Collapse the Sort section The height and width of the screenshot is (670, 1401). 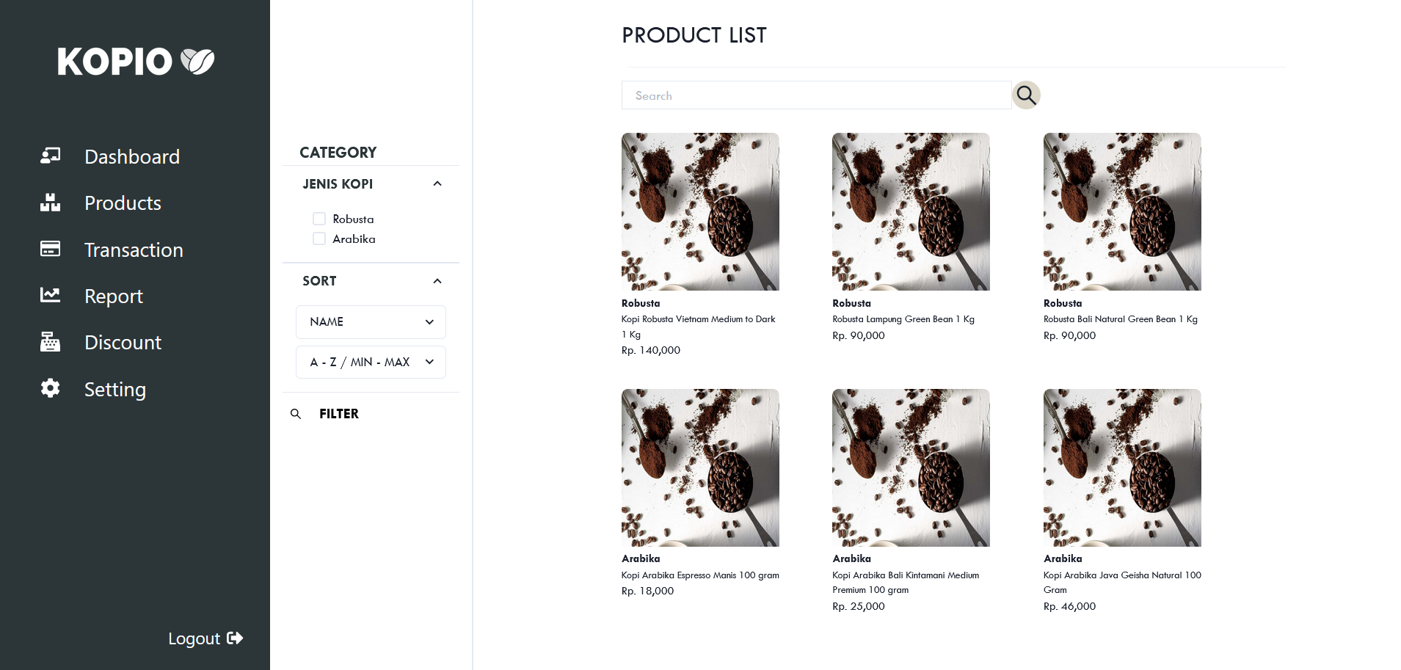437,281
